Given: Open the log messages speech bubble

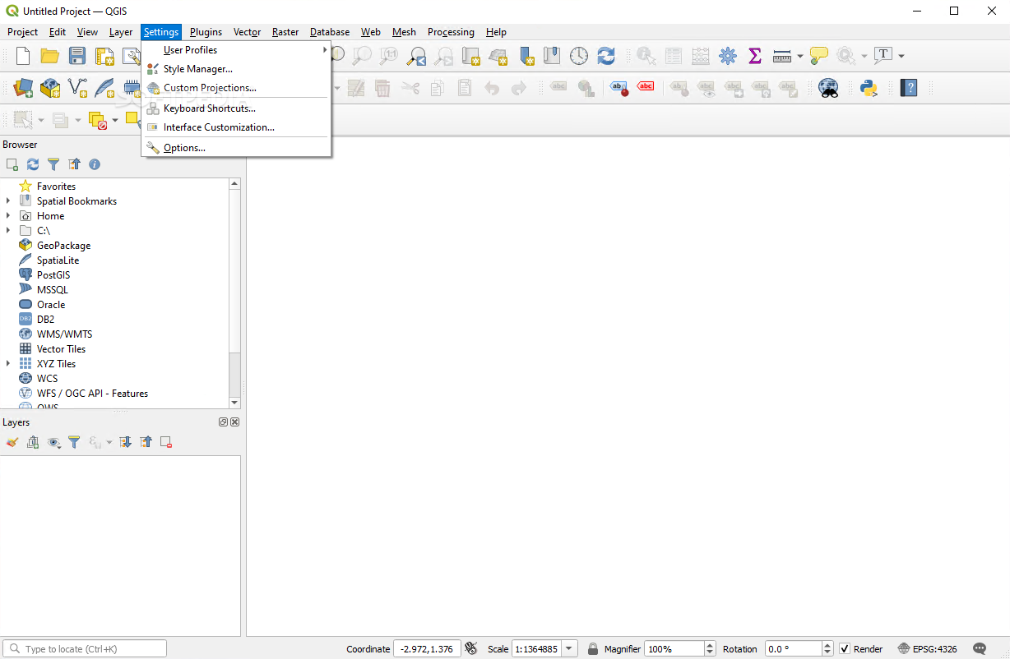Looking at the screenshot, I should click(x=980, y=649).
